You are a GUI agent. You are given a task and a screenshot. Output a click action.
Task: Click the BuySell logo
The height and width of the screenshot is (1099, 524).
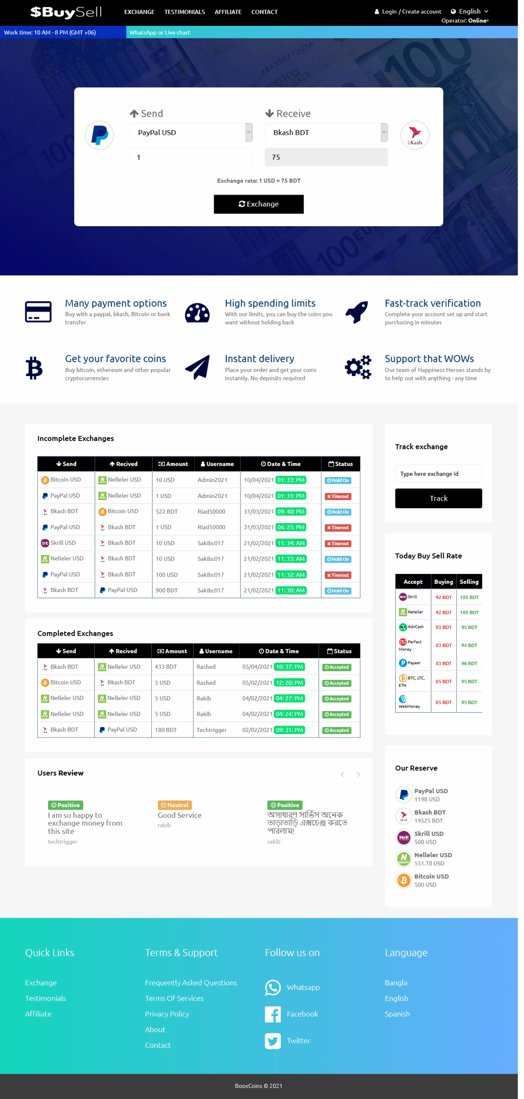pyautogui.click(x=66, y=12)
